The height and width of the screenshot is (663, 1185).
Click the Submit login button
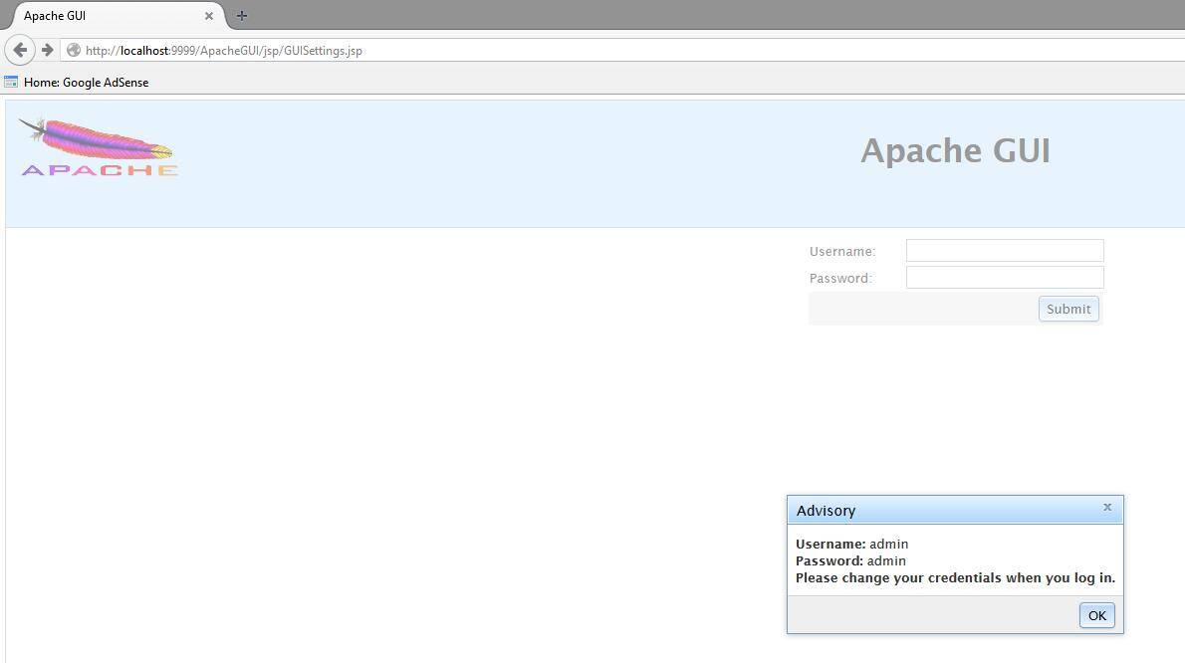[1068, 309]
